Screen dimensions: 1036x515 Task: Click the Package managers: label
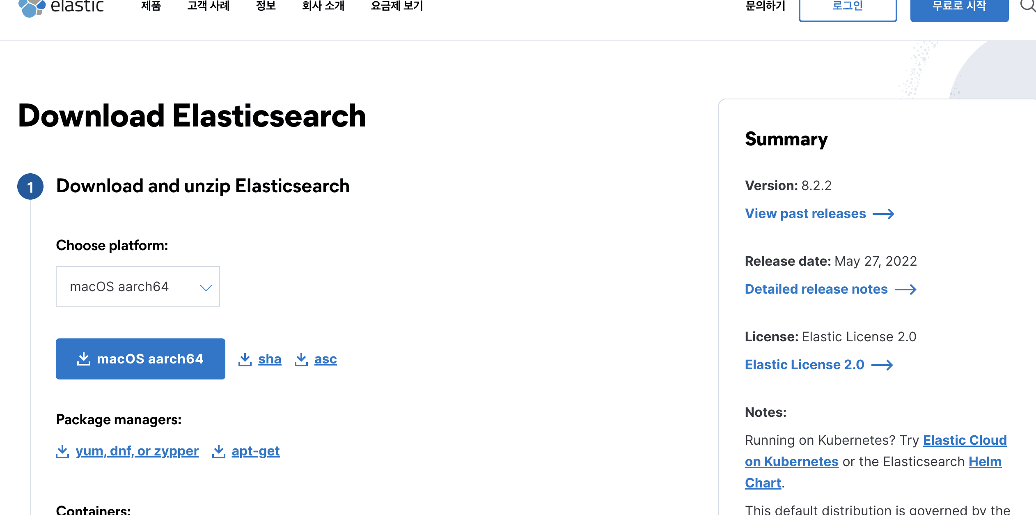[x=119, y=419]
